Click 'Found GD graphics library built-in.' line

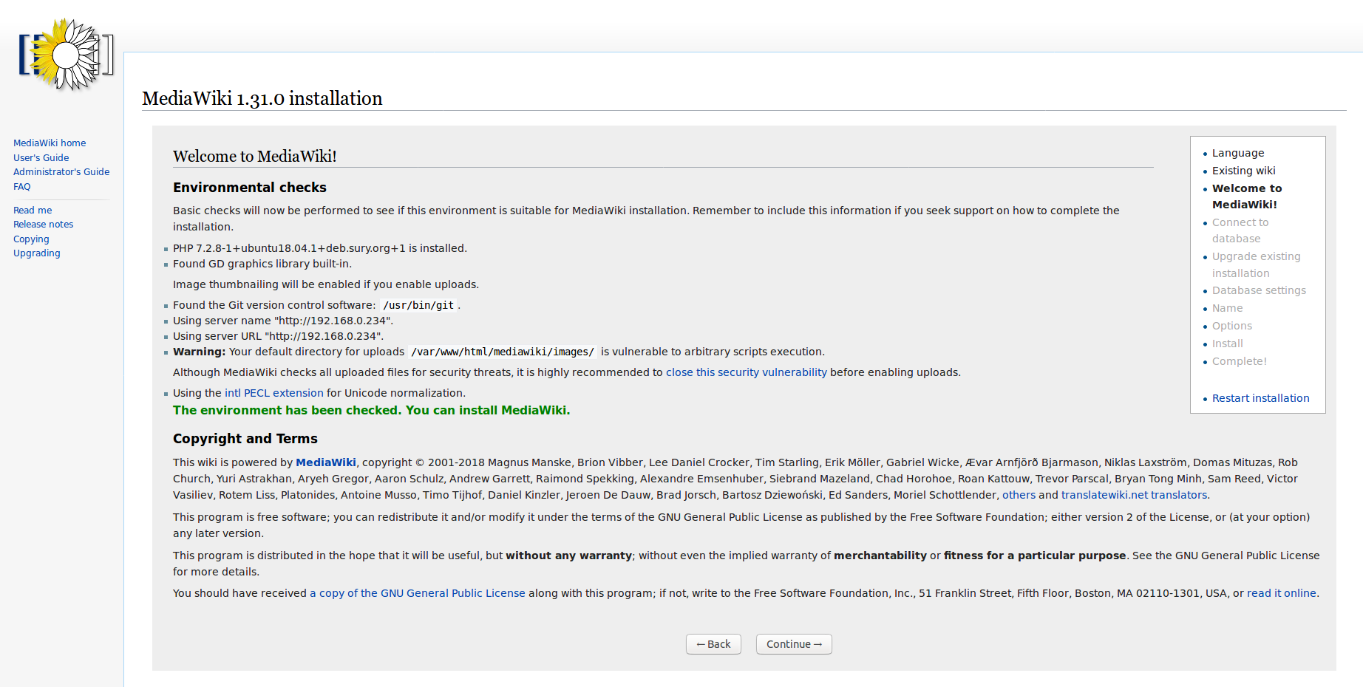click(x=262, y=264)
